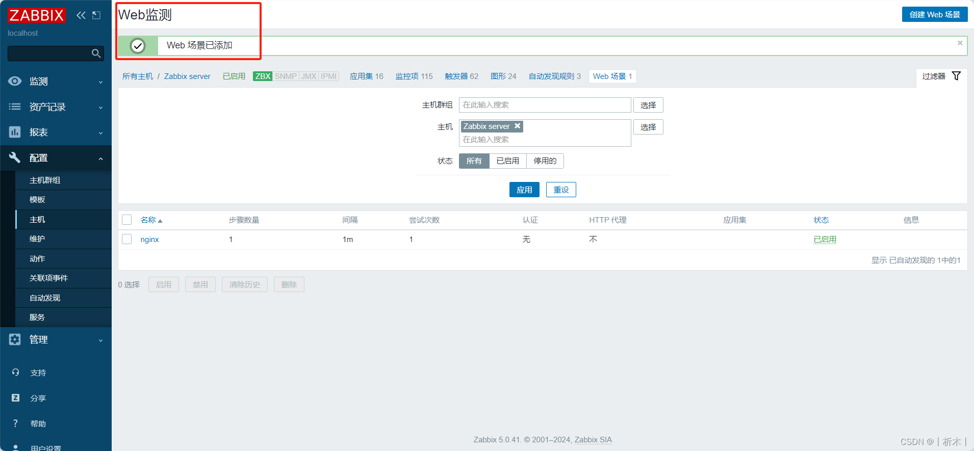Click the 主机群组 search input
The height and width of the screenshot is (451, 974).
(x=545, y=105)
